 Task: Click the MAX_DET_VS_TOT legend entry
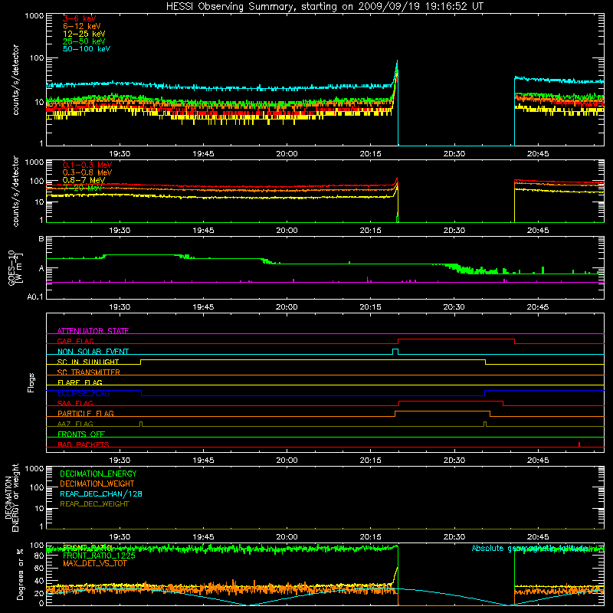[94, 563]
